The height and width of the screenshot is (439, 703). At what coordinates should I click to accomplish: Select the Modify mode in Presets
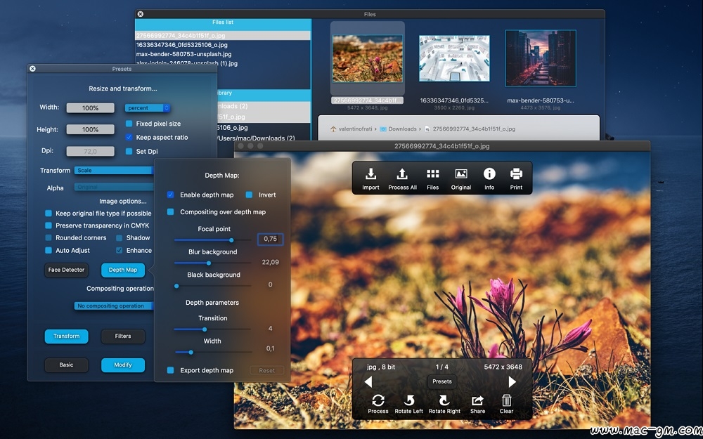(x=123, y=365)
